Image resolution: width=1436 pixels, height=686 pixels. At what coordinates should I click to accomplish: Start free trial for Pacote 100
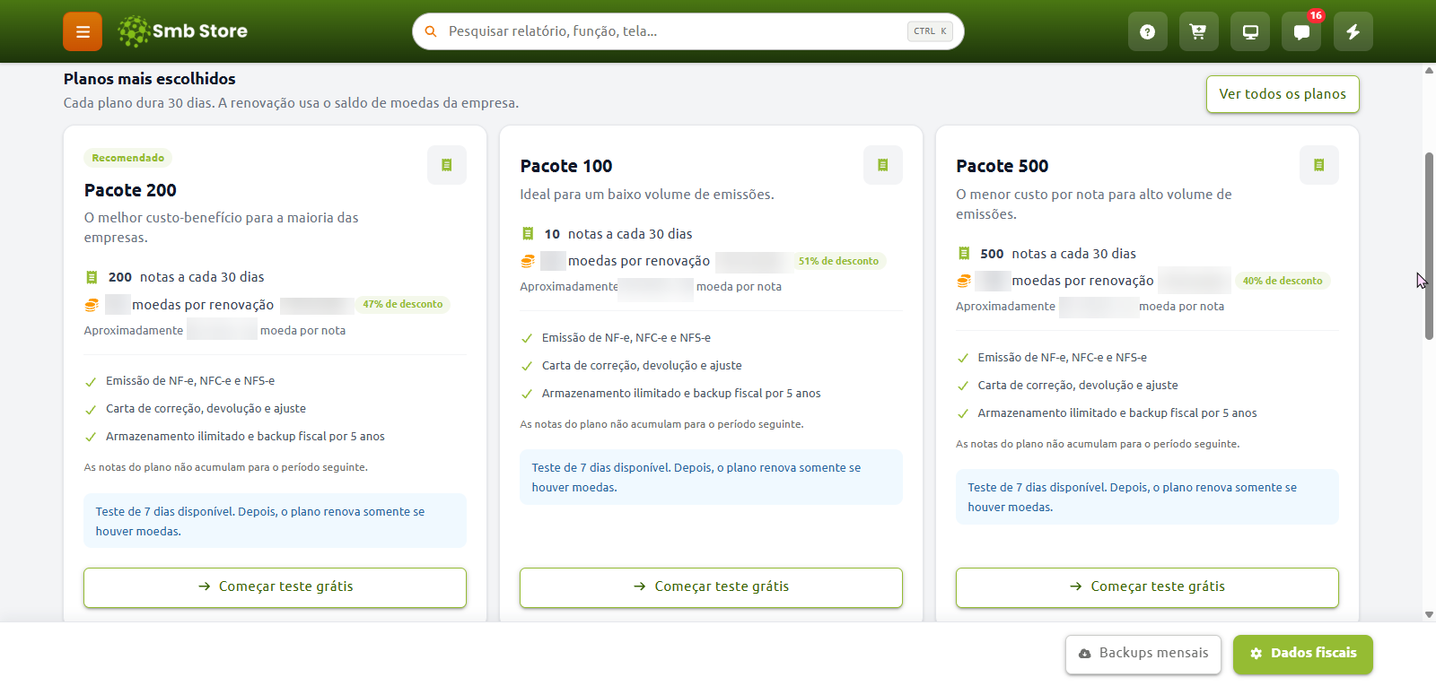[711, 587]
